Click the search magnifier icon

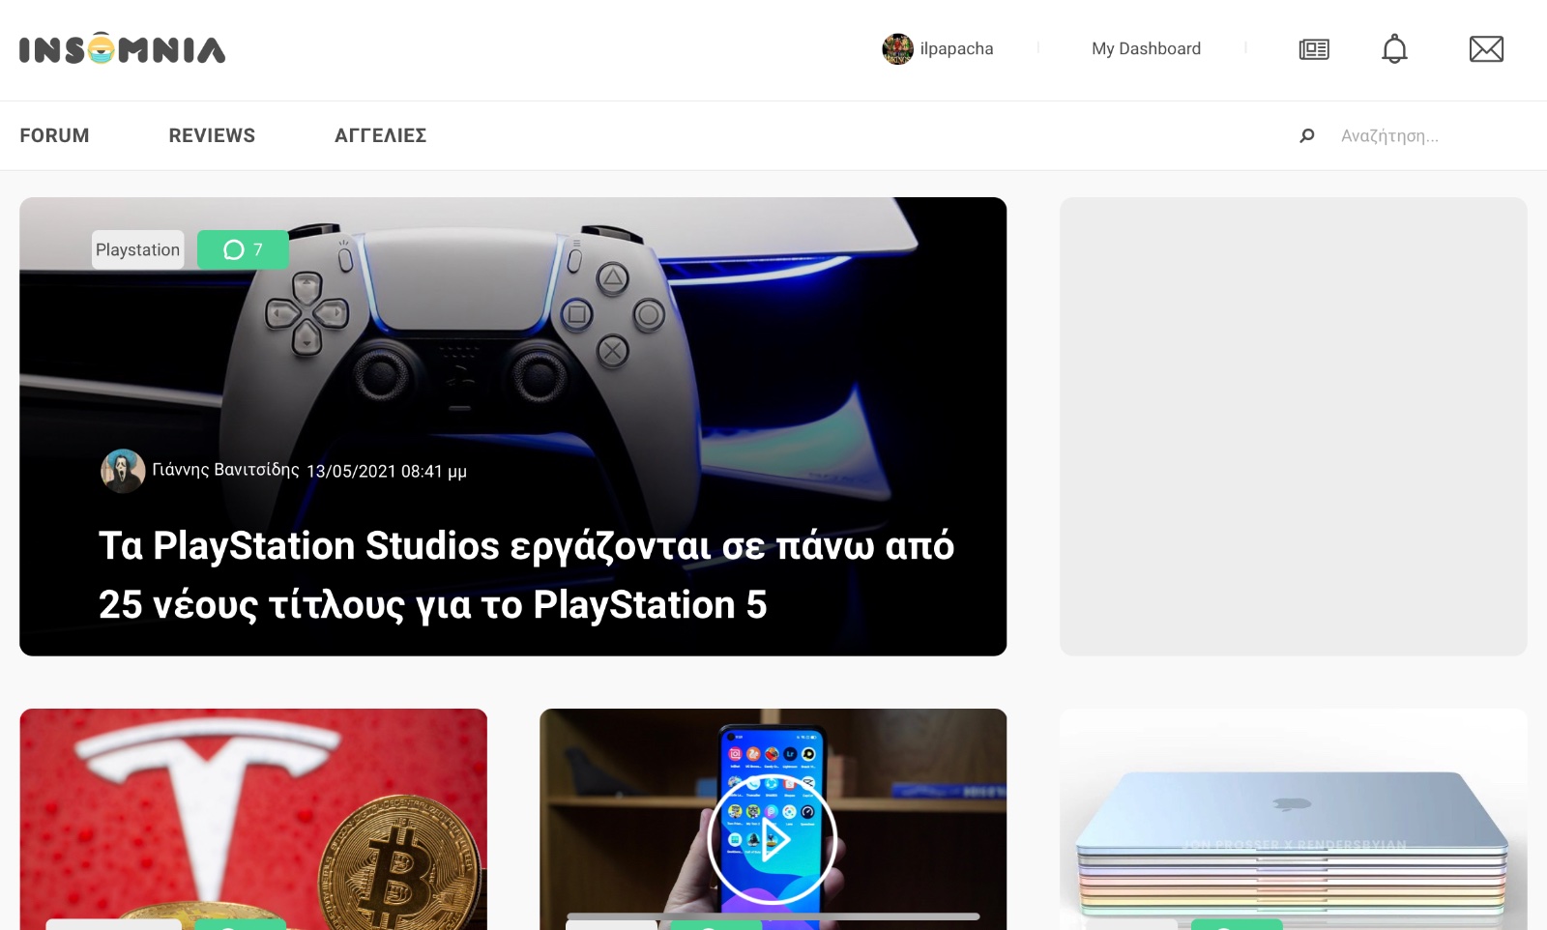point(1307,136)
